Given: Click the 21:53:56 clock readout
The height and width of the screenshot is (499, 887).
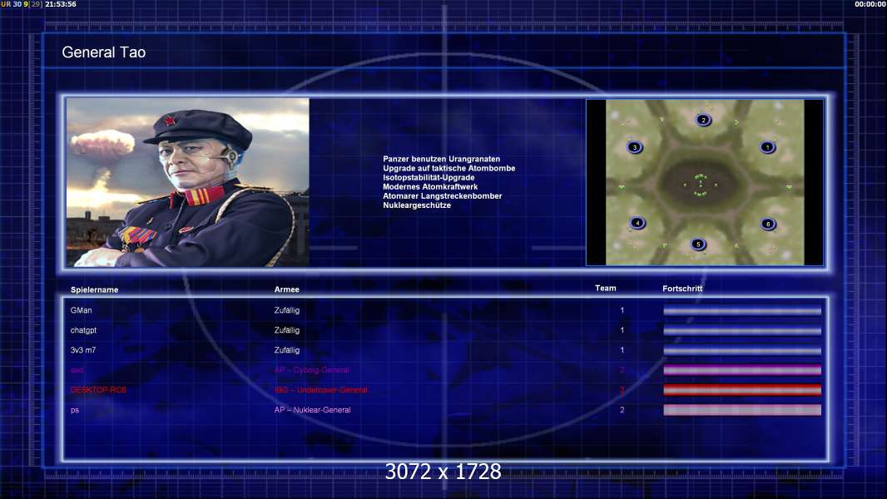Looking at the screenshot, I should point(61,4).
